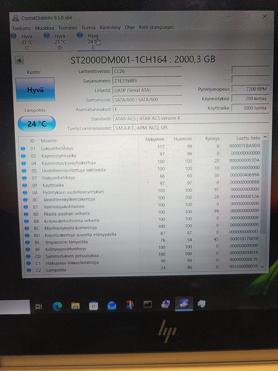The image size is (278, 371).
Task: Click status dot for Uudelleensijoitettuja sektoreita row
Action: tap(24, 171)
